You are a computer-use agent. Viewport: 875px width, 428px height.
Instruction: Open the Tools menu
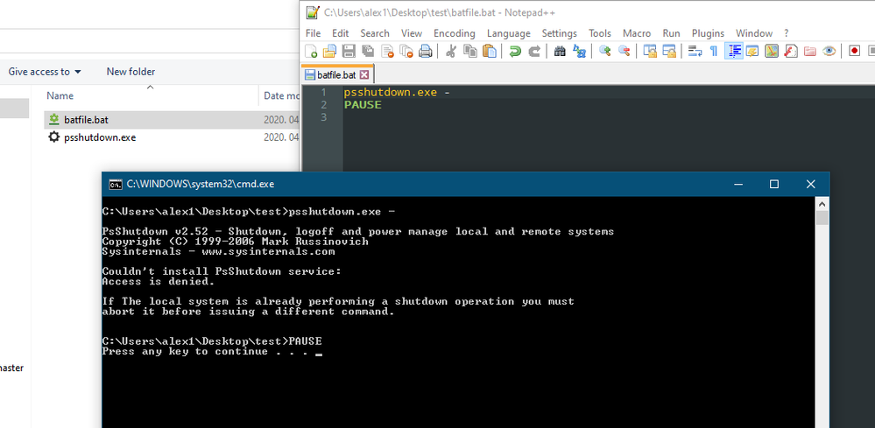coord(600,33)
